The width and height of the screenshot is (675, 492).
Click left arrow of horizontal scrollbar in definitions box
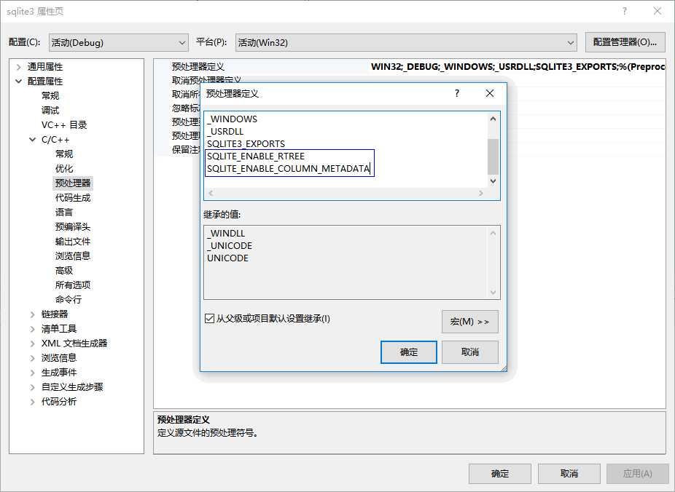click(211, 194)
